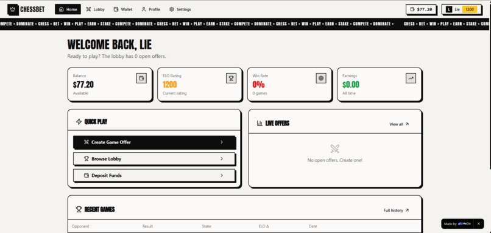Click the Browse Lobby button

154,159
